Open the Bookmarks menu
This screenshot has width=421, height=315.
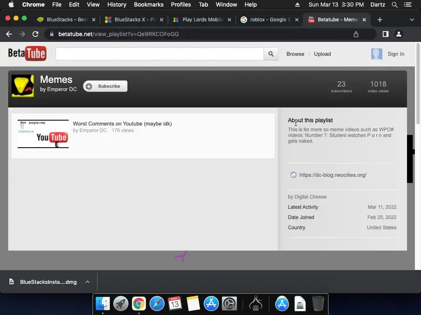pyautogui.click(x=149, y=5)
